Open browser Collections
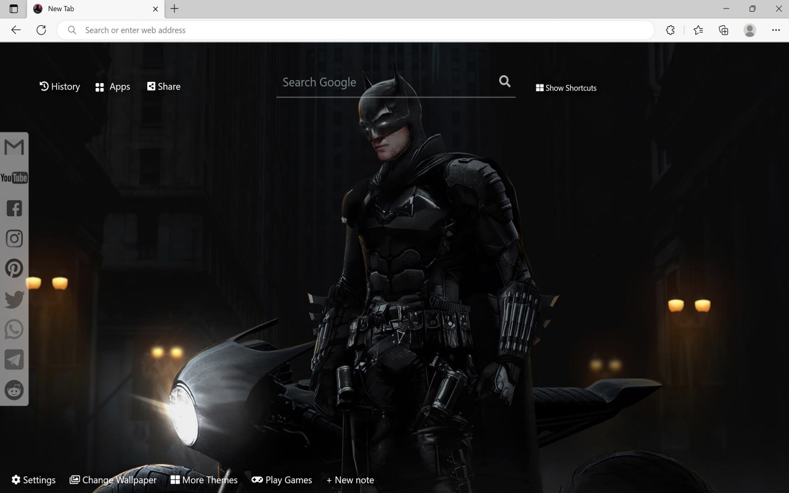This screenshot has width=789, height=493. [x=724, y=30]
